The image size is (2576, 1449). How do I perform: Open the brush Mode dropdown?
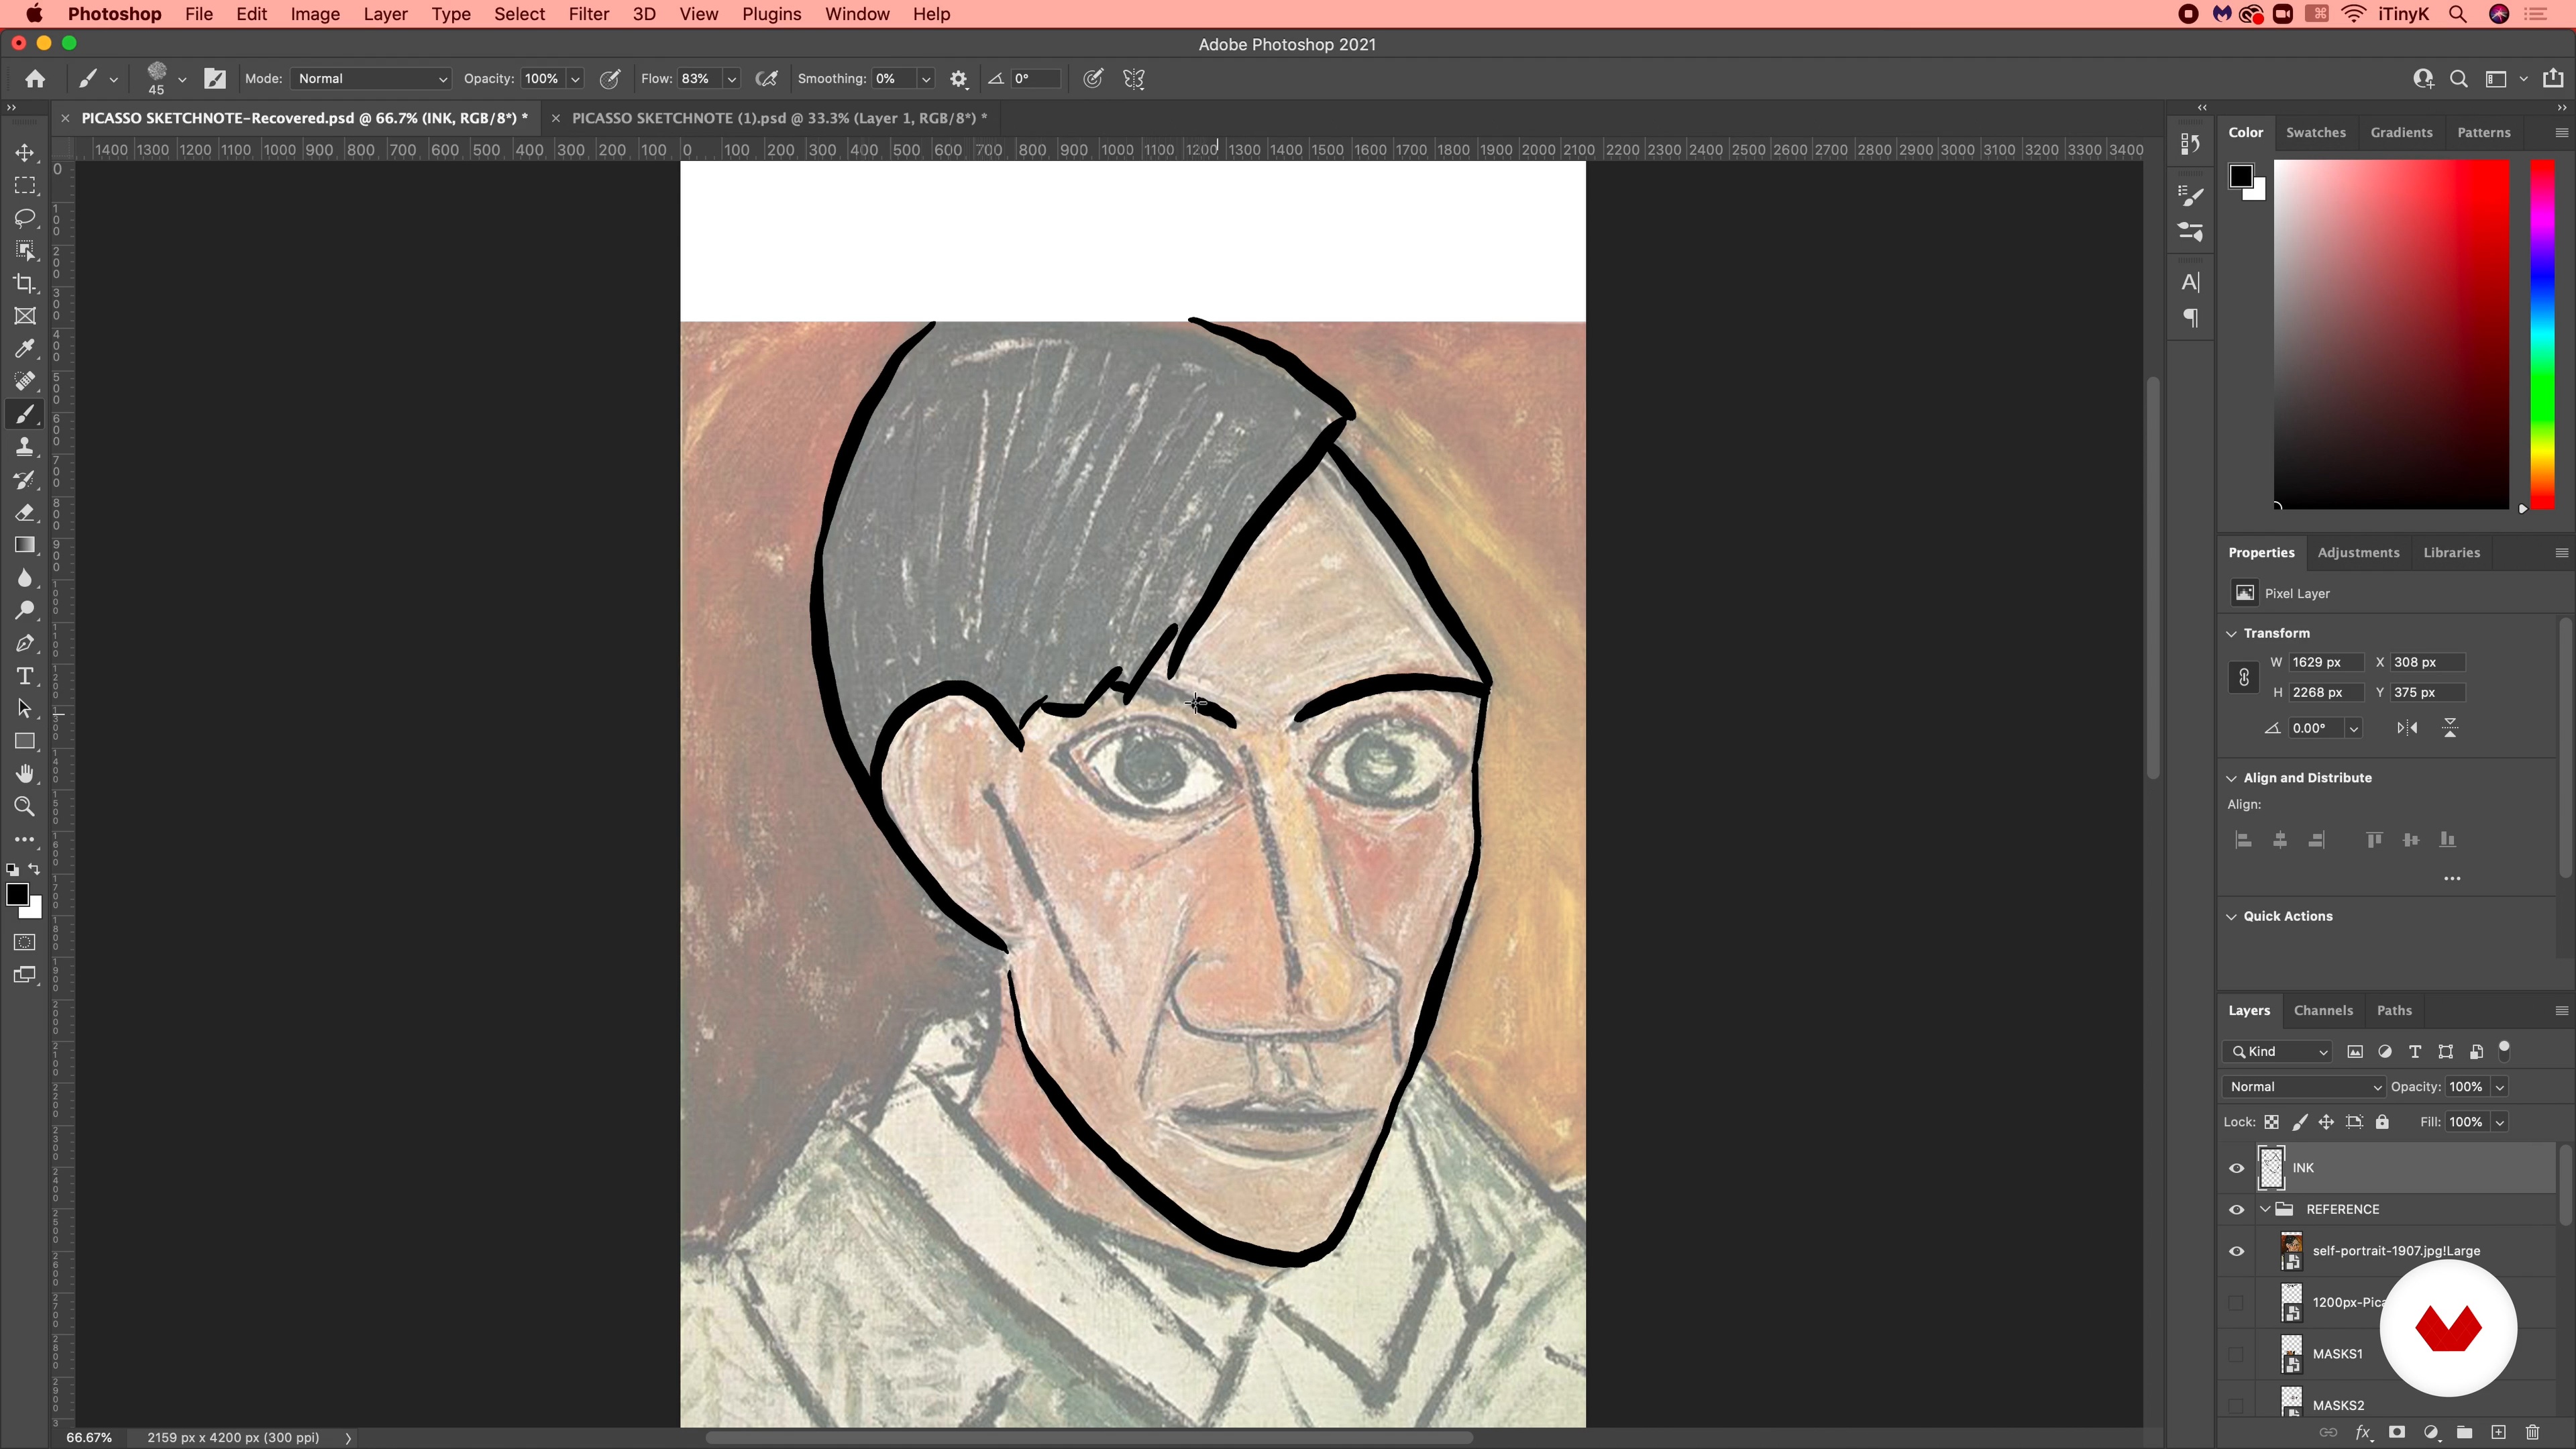coord(370,79)
